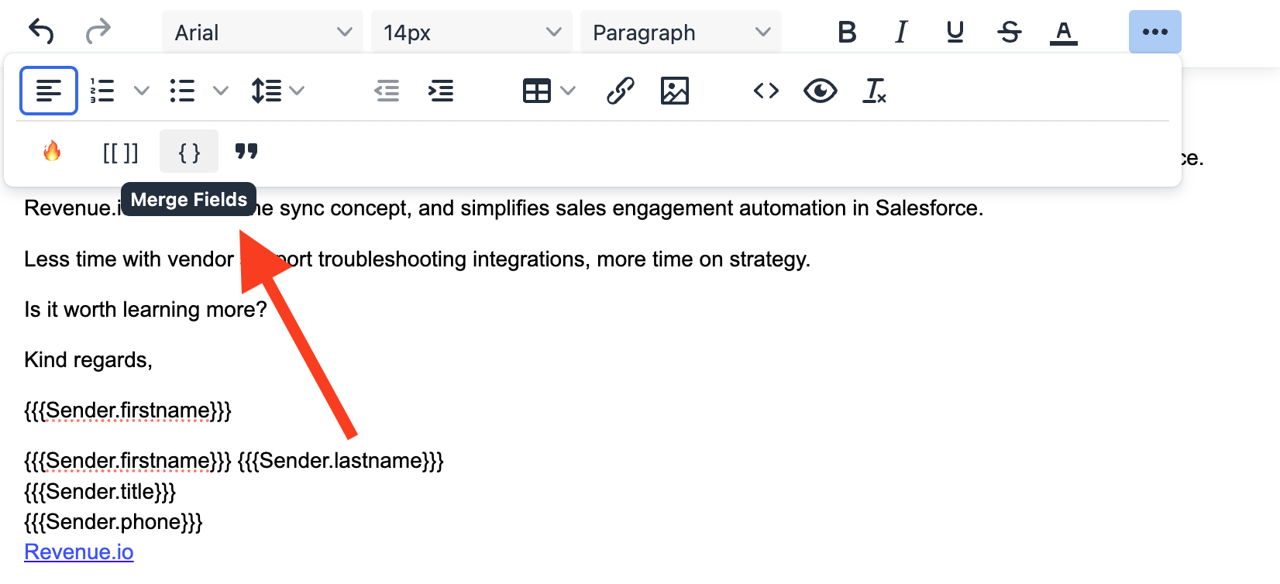
Task: Click the fire emoji snippet icon
Action: point(51,151)
